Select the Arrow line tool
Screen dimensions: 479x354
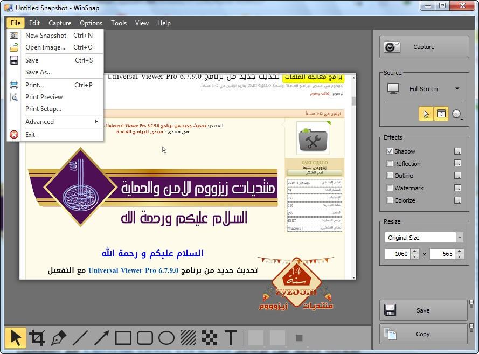click(x=101, y=337)
